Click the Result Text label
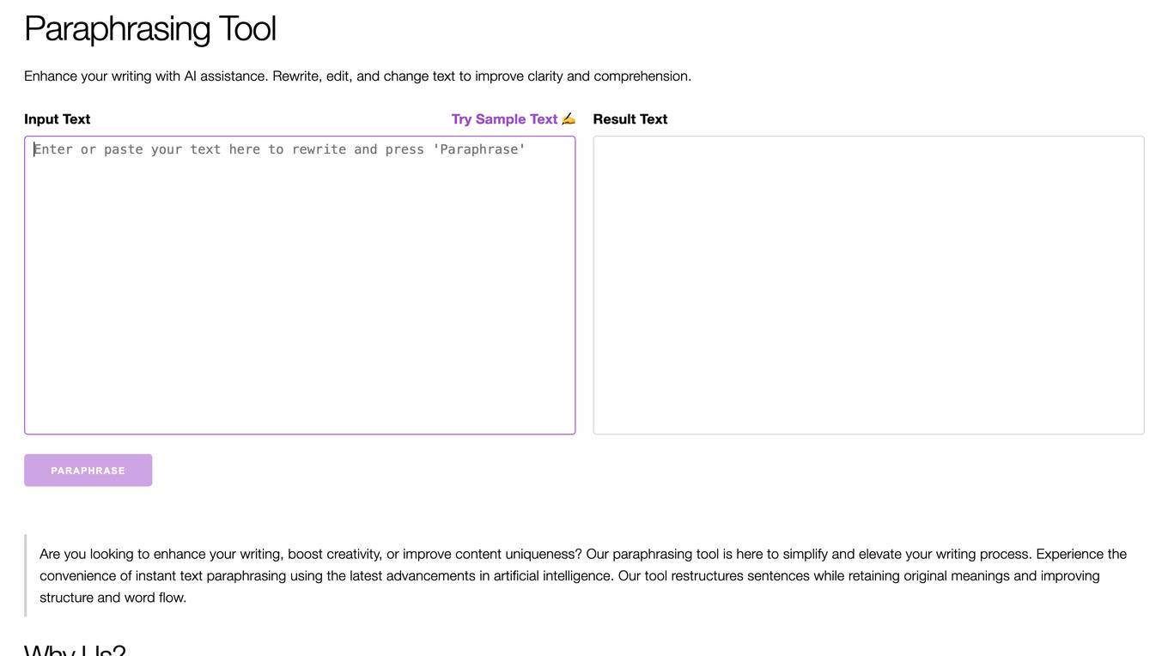1168x656 pixels. pos(630,119)
